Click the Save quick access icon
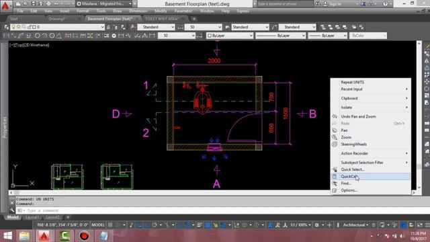Screen dimensions: 430x242 33,4
